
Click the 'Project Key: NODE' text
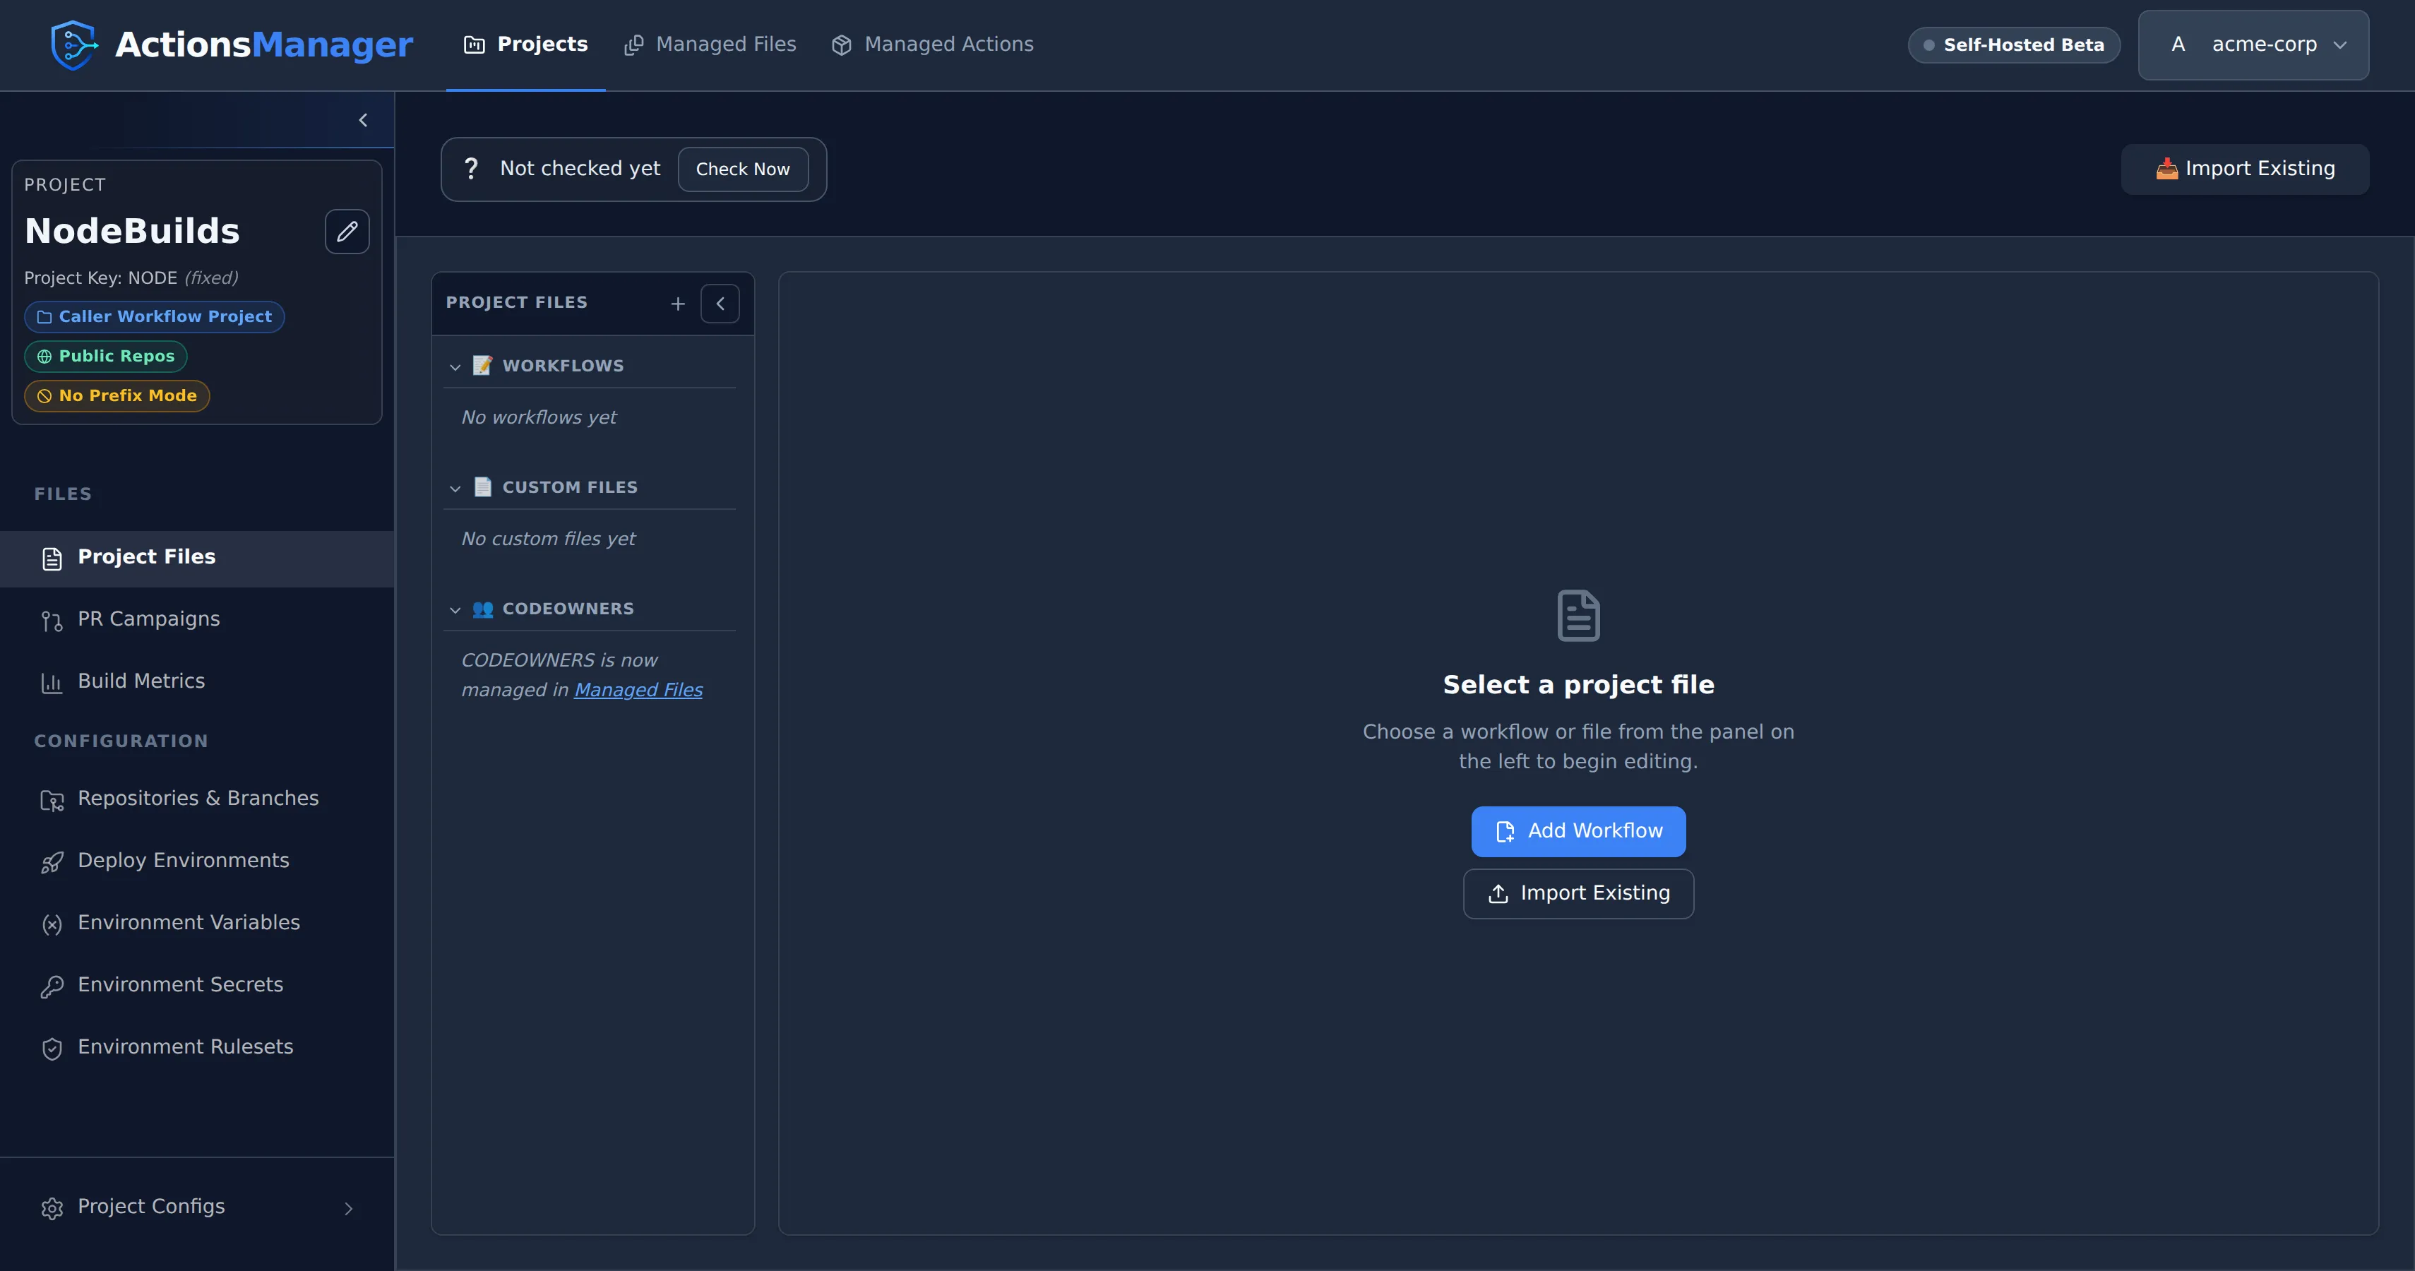click(100, 278)
